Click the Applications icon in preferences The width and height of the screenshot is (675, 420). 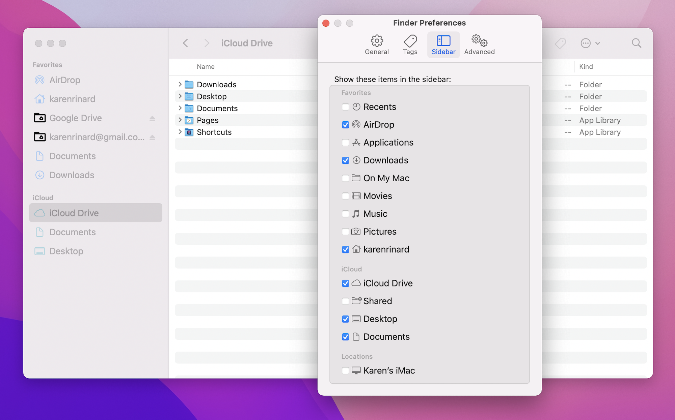pos(356,142)
